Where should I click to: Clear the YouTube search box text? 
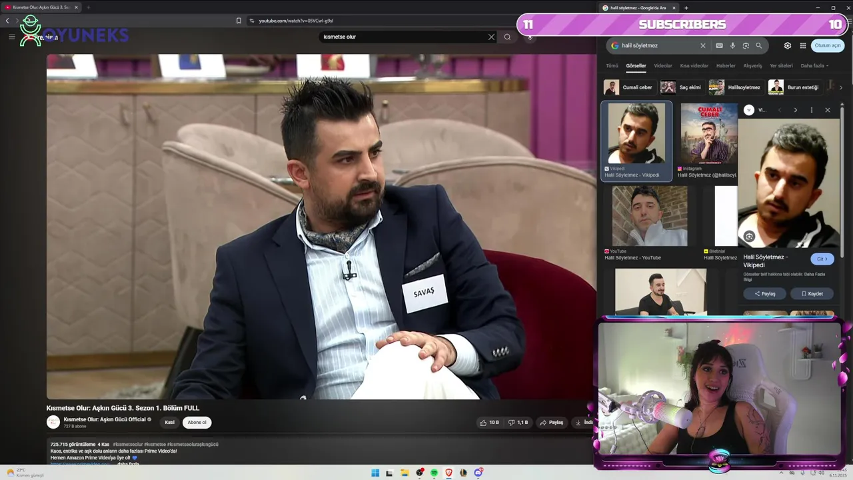[x=491, y=37]
